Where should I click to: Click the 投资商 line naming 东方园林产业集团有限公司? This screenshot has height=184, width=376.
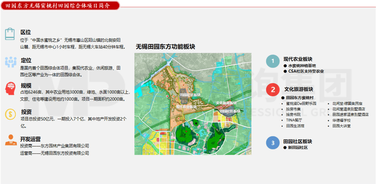[54, 146]
